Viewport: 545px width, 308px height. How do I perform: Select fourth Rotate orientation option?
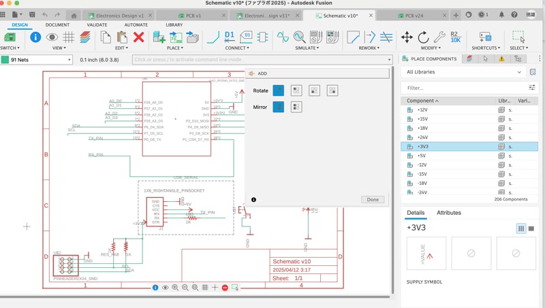pyautogui.click(x=332, y=90)
